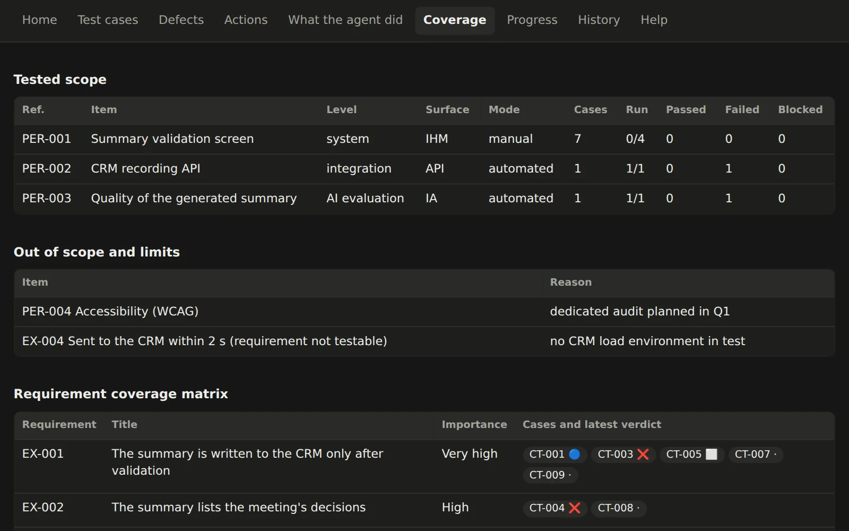Image resolution: width=849 pixels, height=531 pixels.
Task: Go to the Defects tab
Action: [181, 20]
